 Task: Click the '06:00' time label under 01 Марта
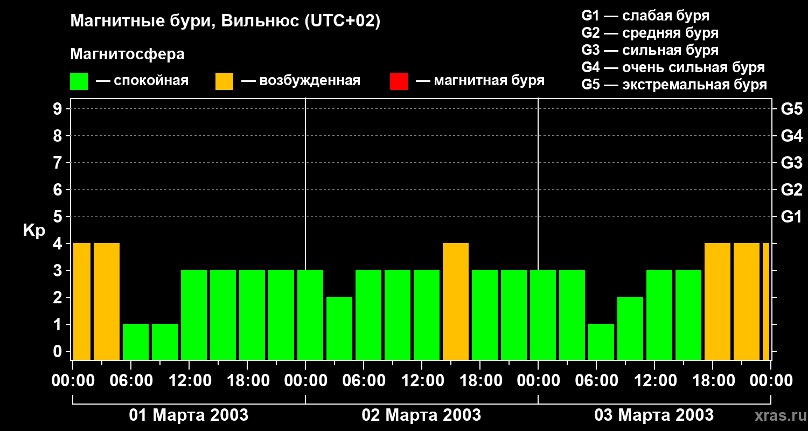pyautogui.click(x=131, y=380)
